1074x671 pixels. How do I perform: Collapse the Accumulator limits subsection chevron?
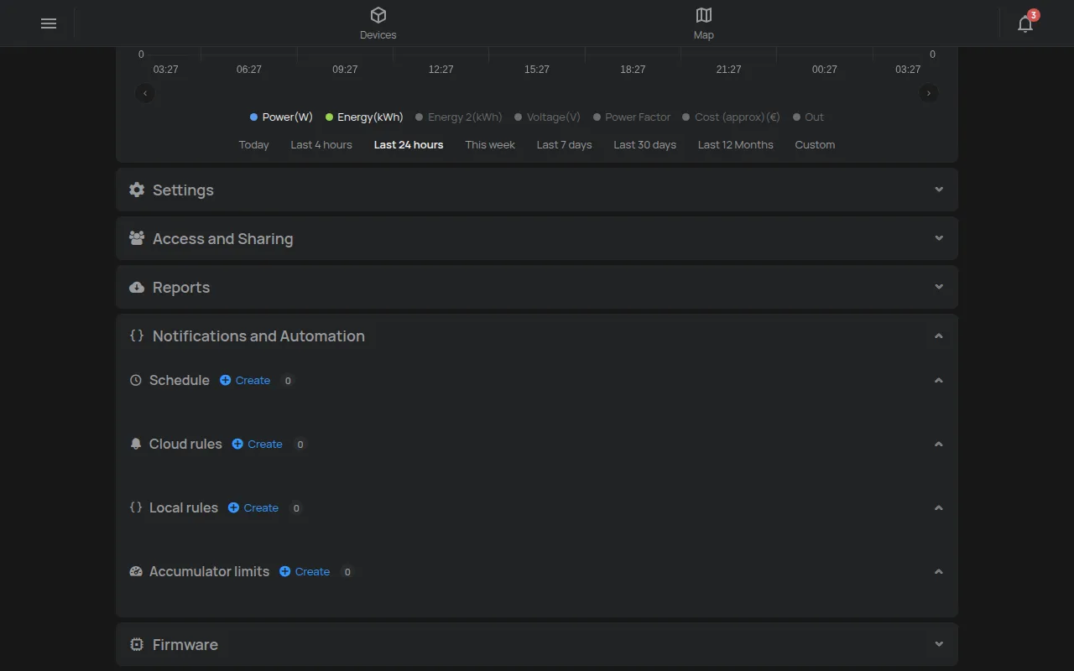coord(939,572)
